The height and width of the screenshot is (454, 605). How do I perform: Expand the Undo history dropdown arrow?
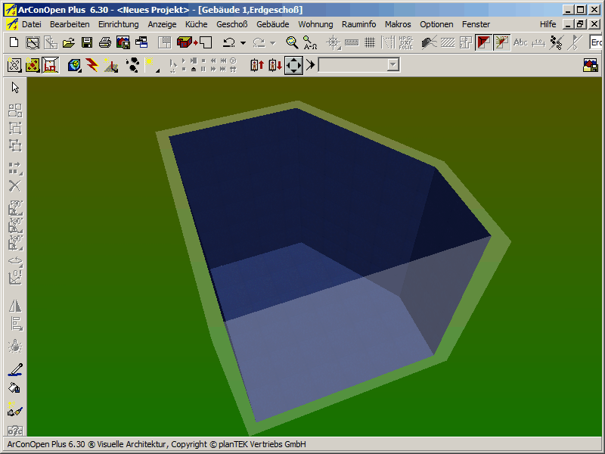[243, 43]
